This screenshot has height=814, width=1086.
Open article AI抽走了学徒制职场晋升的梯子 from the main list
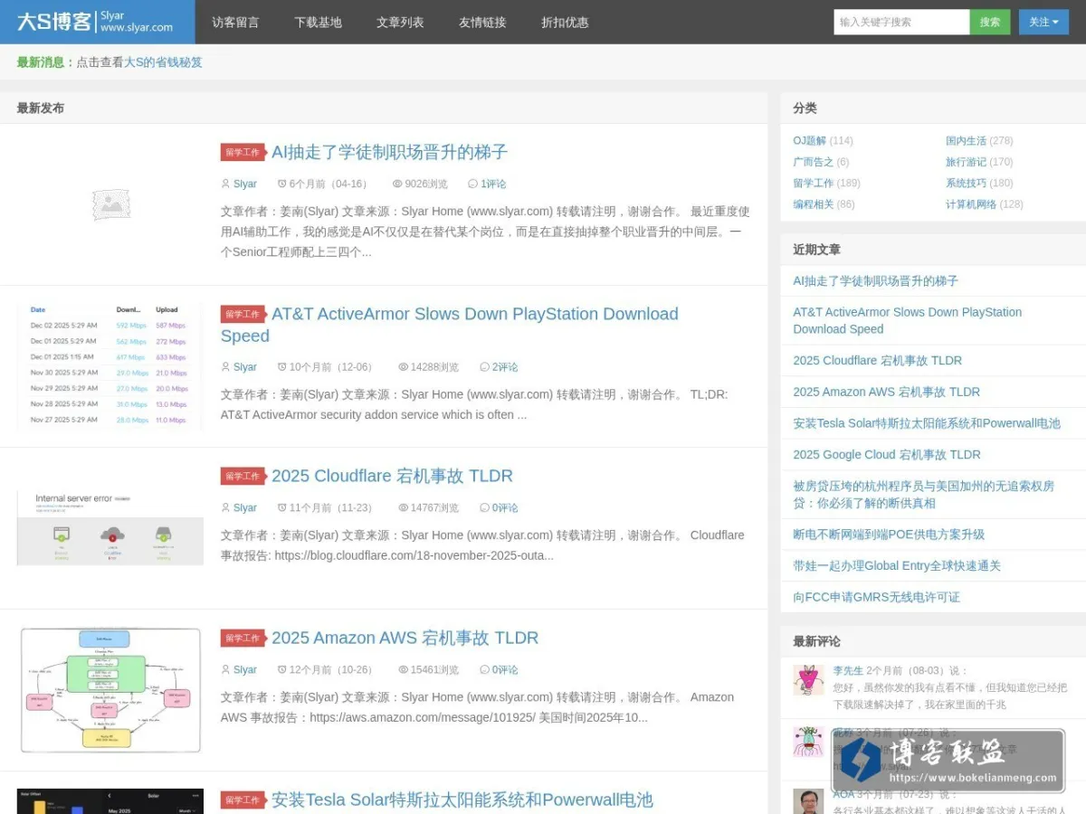coord(390,152)
